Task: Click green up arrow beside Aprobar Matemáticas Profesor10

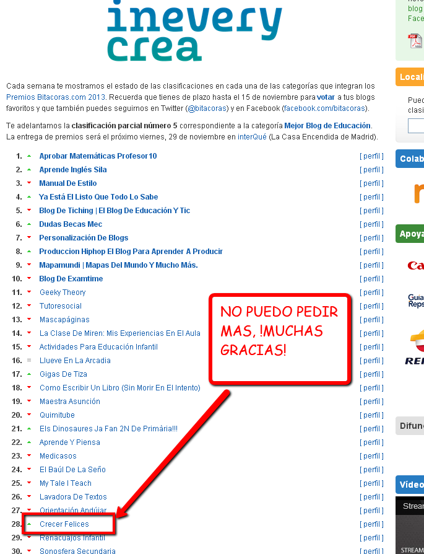Action: [28, 156]
